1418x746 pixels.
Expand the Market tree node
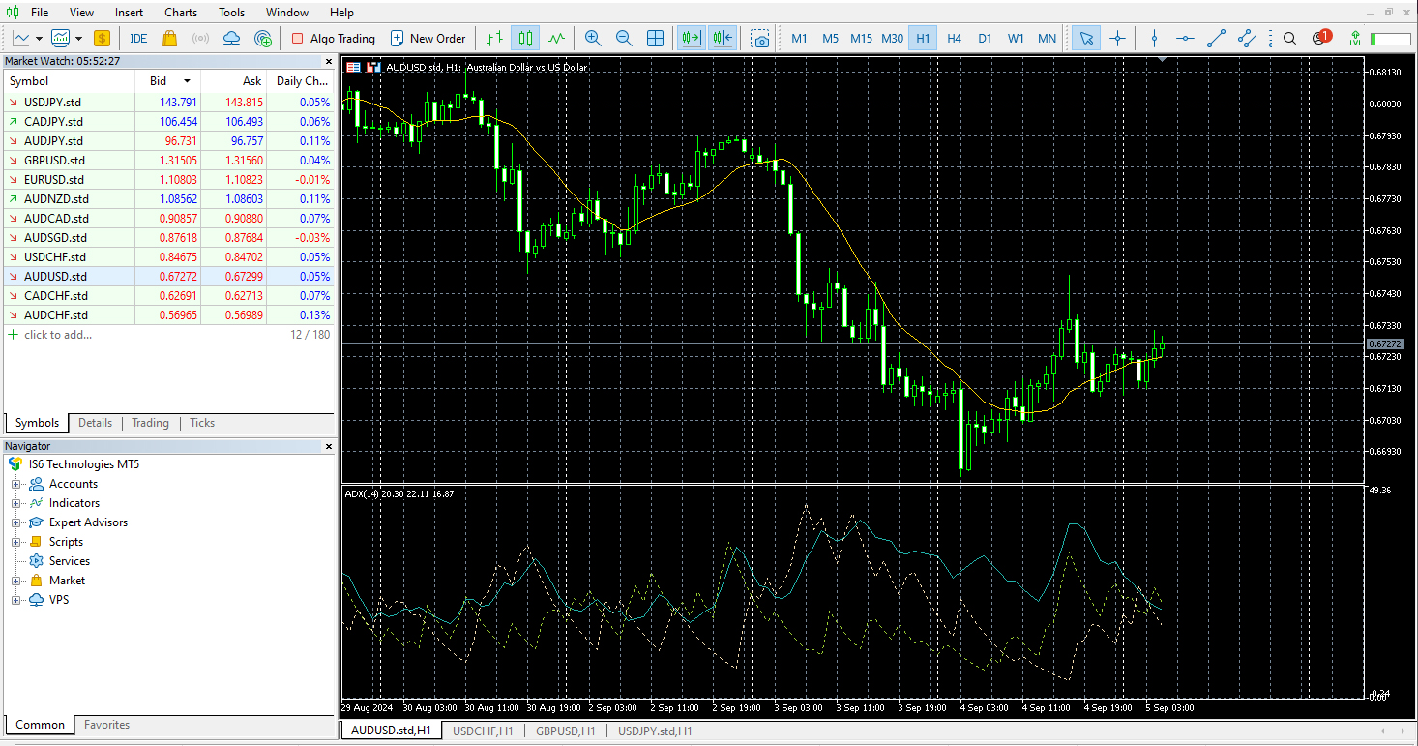tap(15, 581)
